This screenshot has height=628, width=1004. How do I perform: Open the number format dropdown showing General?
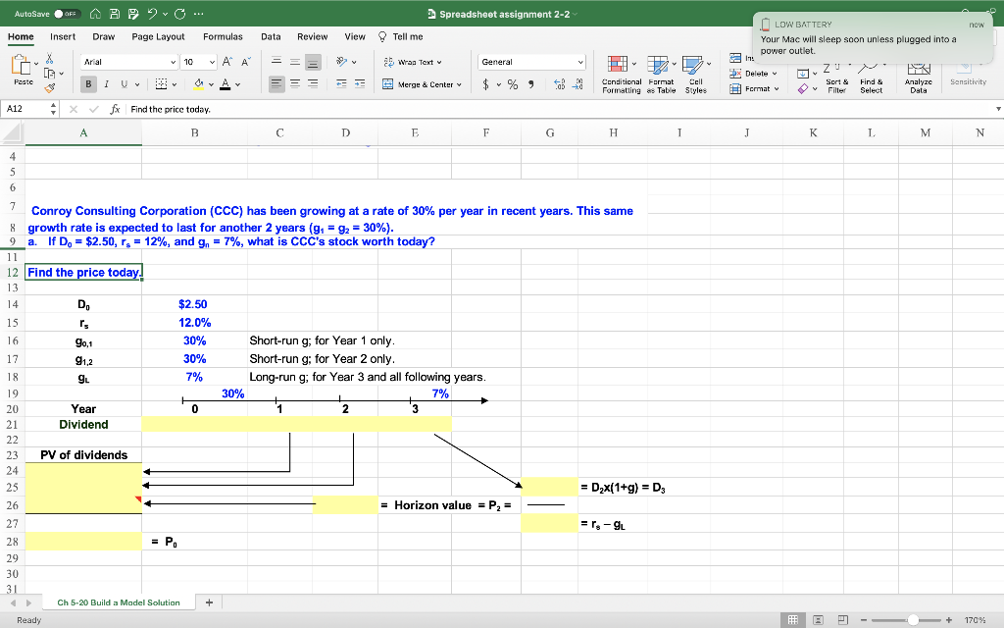click(529, 61)
